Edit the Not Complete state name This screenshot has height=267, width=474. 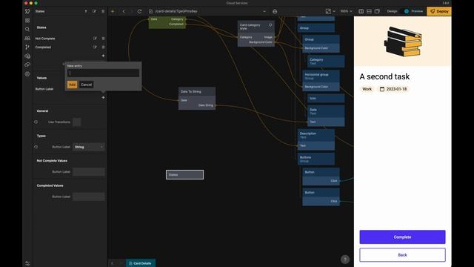(95, 39)
